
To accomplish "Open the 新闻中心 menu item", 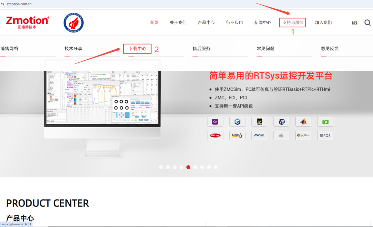I will point(262,22).
